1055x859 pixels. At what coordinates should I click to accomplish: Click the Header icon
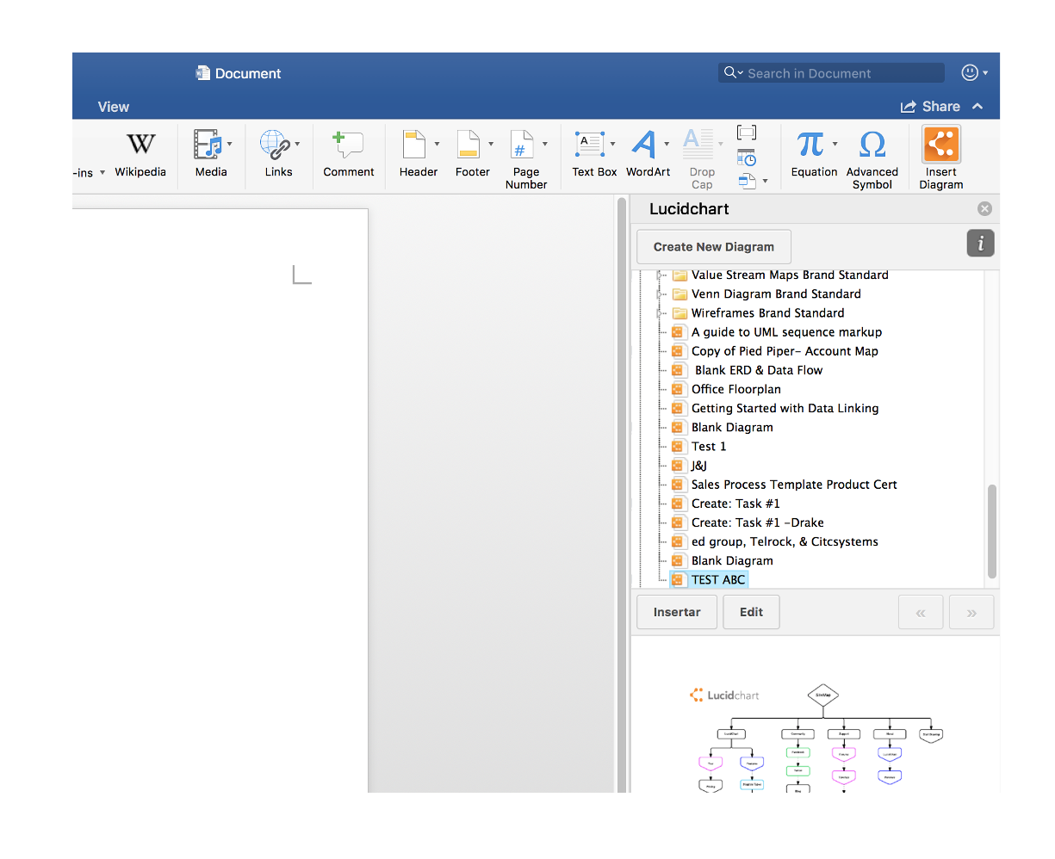point(414,145)
